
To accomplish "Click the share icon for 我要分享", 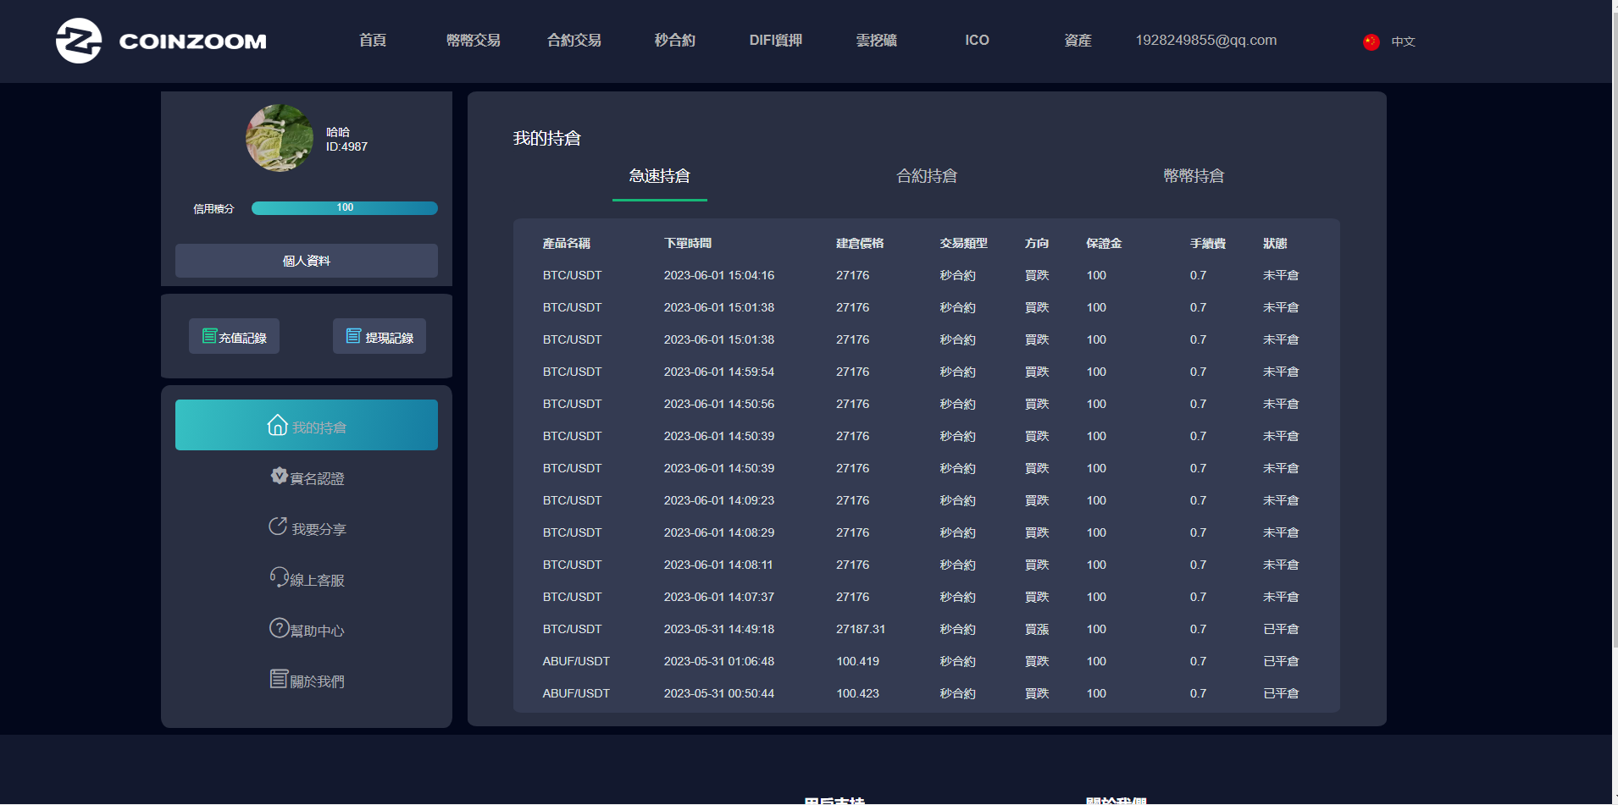I will pos(278,527).
